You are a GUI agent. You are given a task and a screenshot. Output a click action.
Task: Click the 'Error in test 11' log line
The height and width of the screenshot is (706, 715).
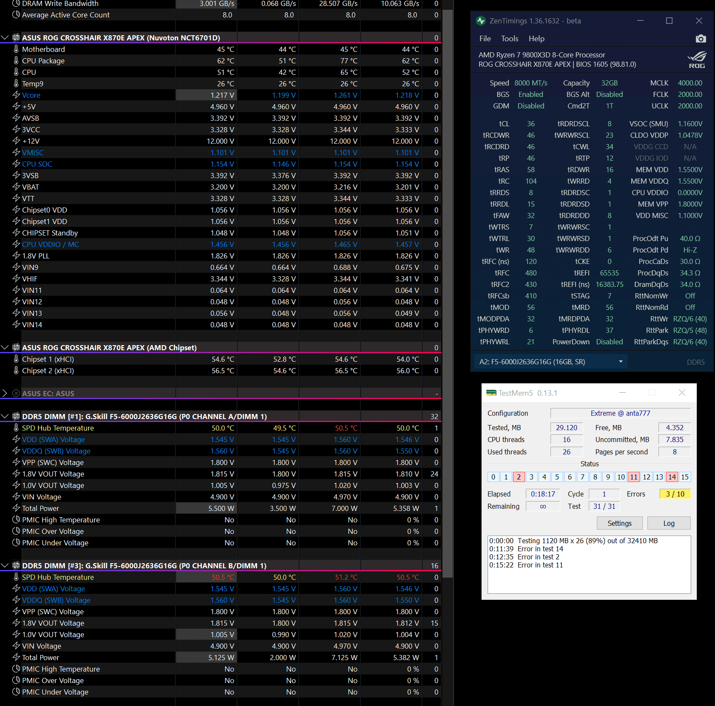[x=526, y=565]
